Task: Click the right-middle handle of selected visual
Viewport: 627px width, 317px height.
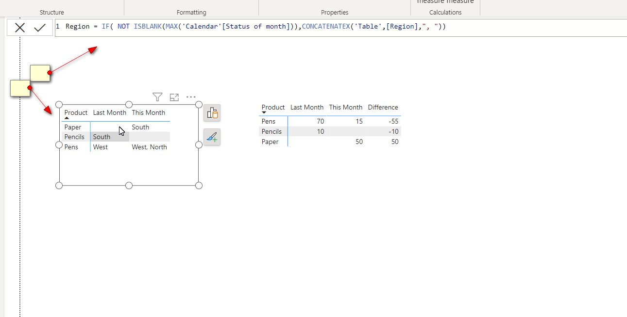Action: [199, 145]
